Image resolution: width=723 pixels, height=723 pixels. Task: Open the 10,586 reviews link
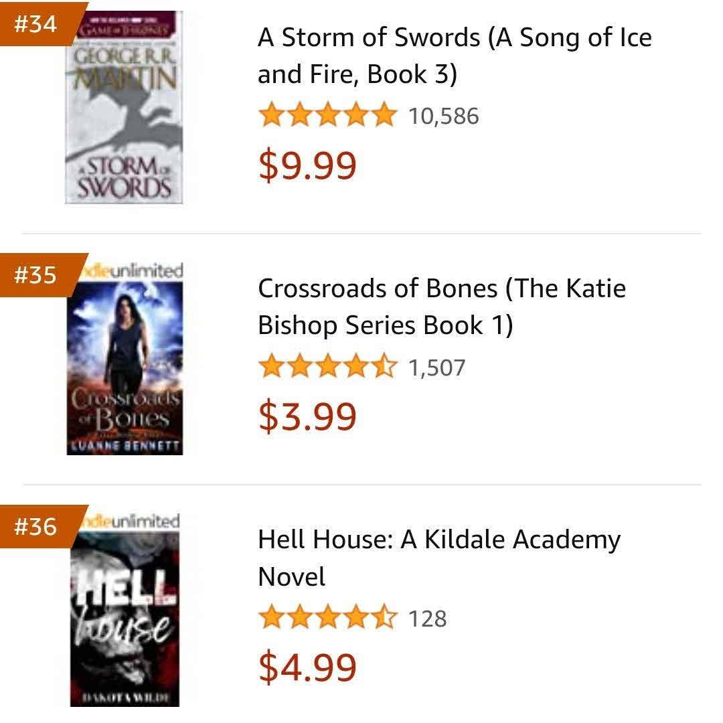444,116
